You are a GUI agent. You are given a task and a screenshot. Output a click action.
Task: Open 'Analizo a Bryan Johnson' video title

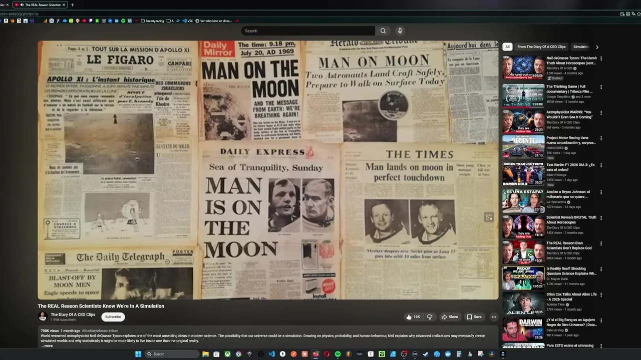568,194
